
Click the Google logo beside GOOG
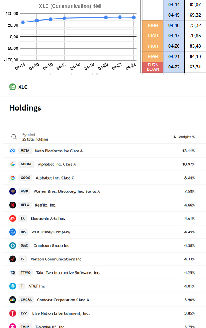(12, 178)
